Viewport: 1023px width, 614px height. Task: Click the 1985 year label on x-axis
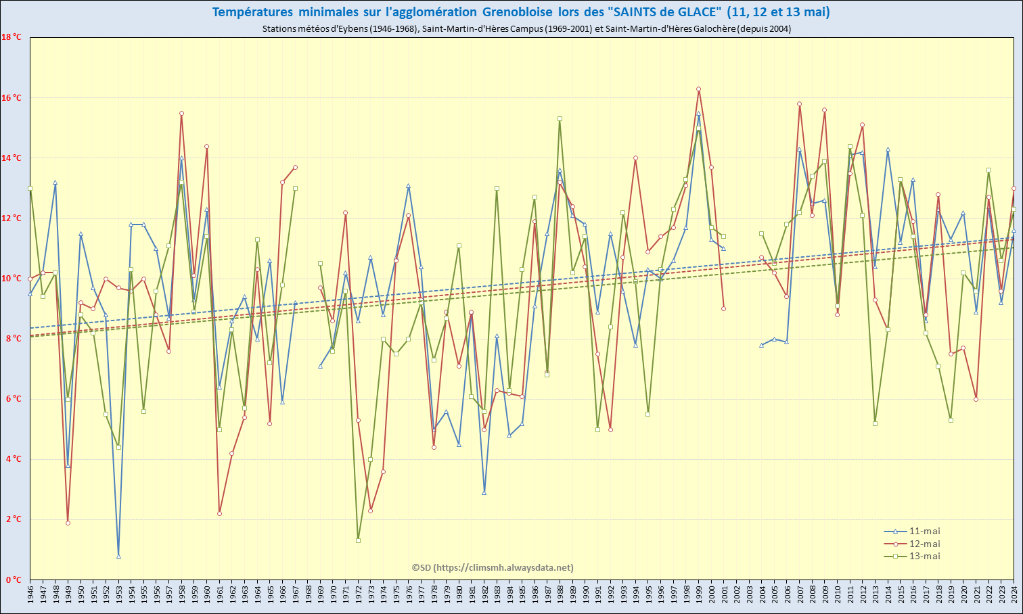point(522,594)
